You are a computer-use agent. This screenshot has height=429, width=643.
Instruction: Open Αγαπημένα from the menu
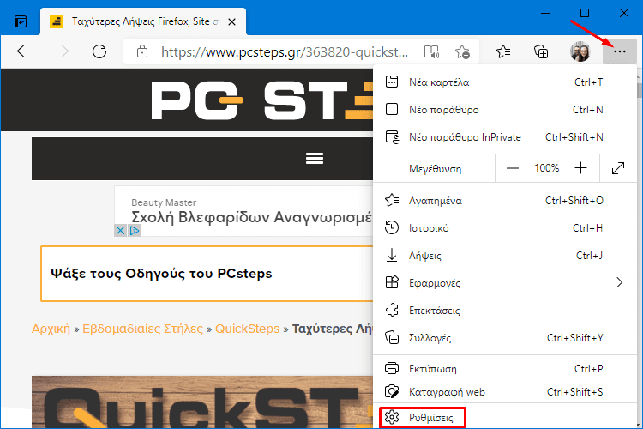pos(505,200)
